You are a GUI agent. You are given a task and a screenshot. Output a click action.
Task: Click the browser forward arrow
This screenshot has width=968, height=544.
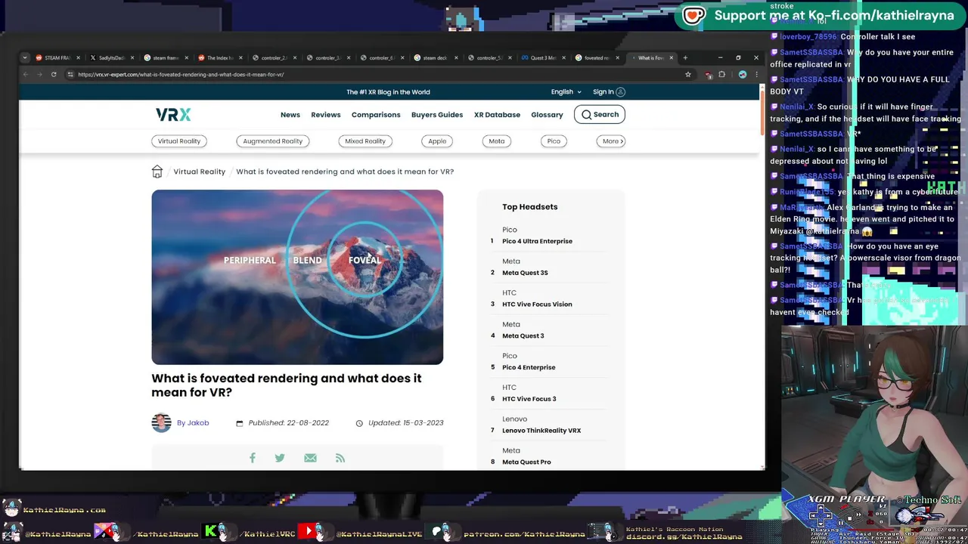[39, 75]
